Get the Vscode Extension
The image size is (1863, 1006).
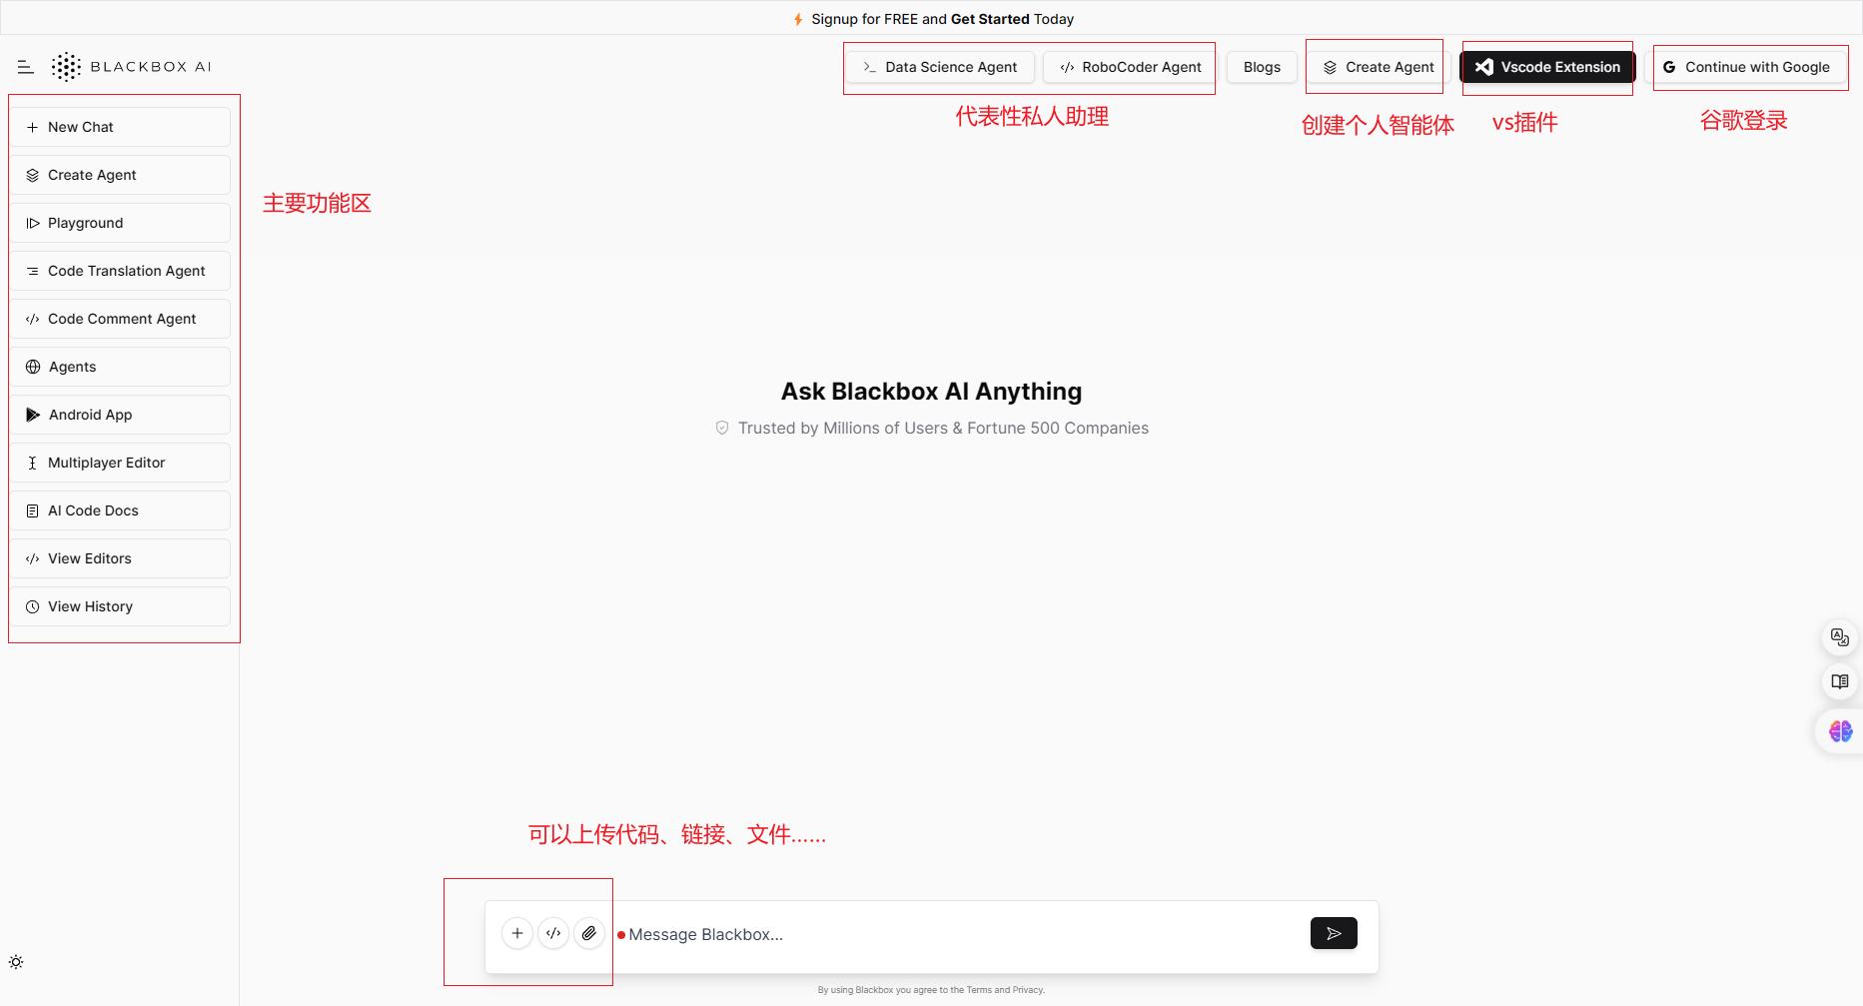click(1547, 67)
